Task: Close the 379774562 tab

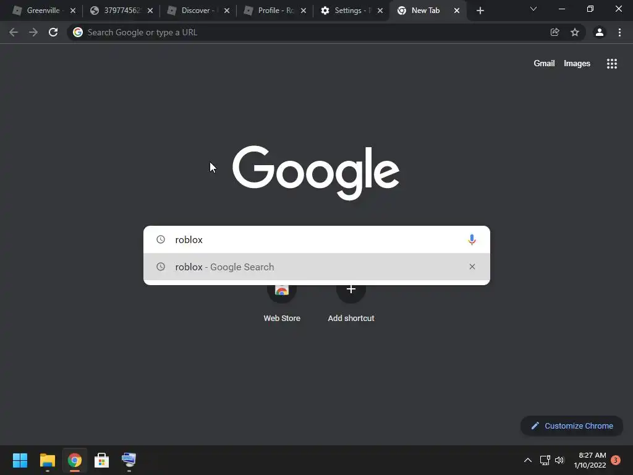Action: pyautogui.click(x=150, y=11)
